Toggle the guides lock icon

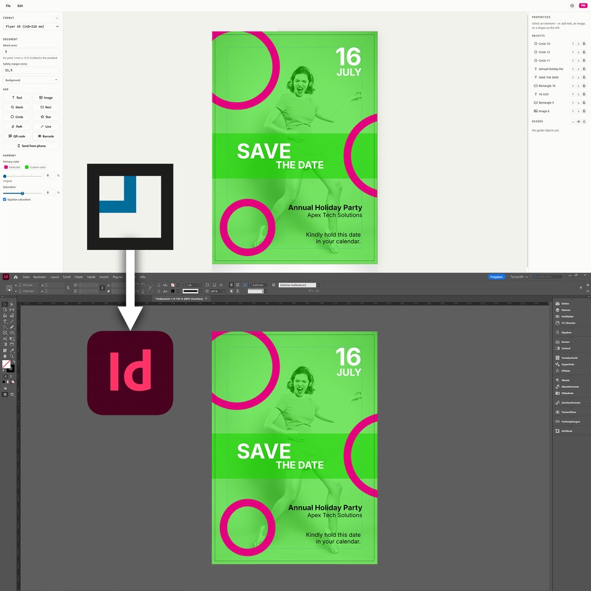[584, 121]
